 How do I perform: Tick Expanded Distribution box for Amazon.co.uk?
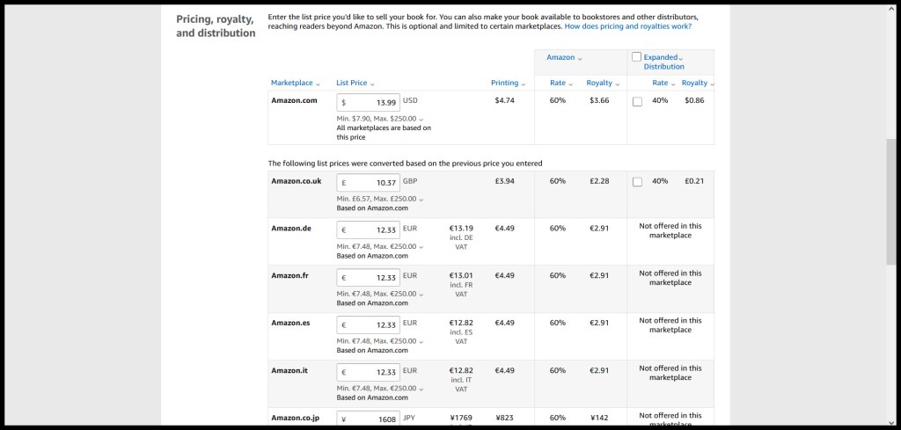click(637, 182)
